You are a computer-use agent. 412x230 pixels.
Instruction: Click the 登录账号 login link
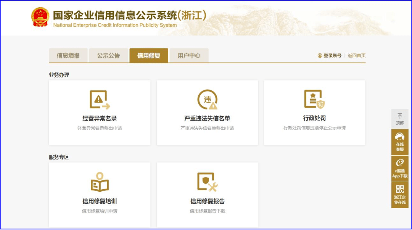[331, 55]
